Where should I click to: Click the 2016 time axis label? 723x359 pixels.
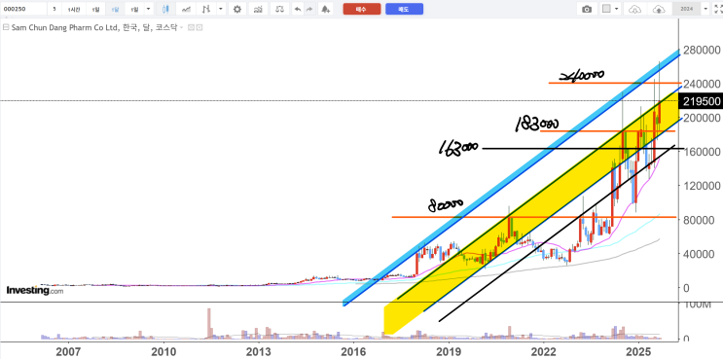(353, 352)
